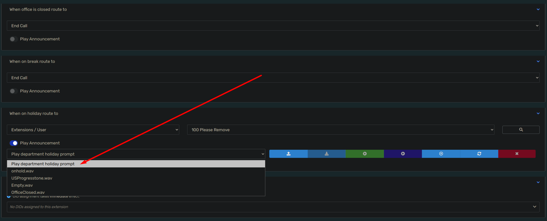Turn off Play Announcement under holiday routing
The width and height of the screenshot is (547, 221).
[13, 143]
